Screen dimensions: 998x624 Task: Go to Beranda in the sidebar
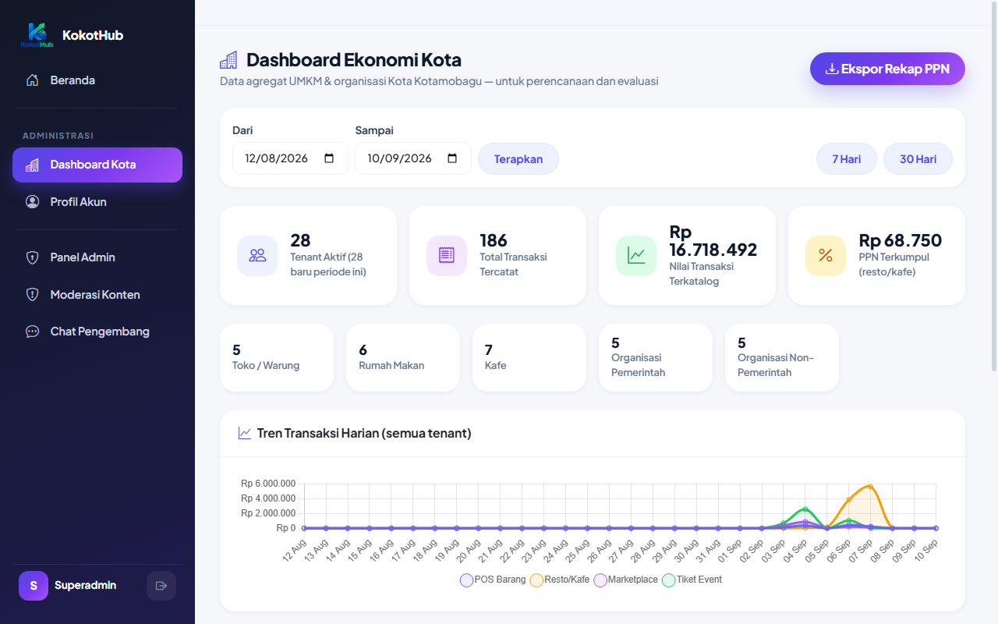pos(97,80)
